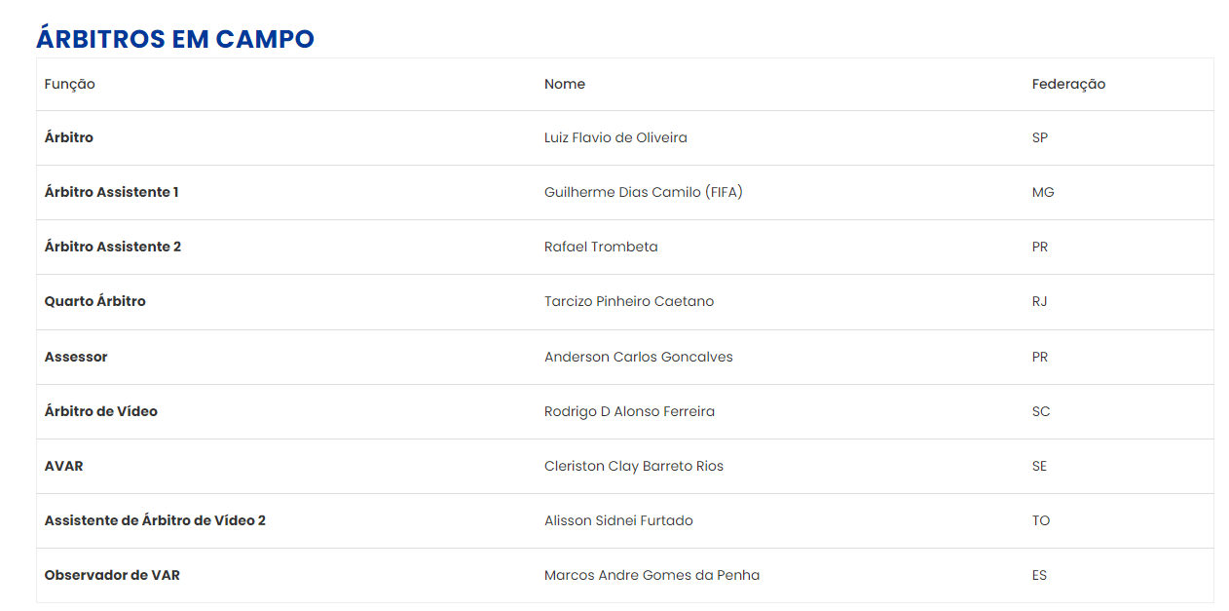Click the Árbitro Assistente 1 role label
This screenshot has height=611, width=1229.
point(112,192)
